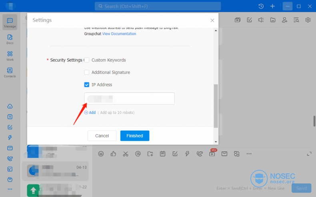Select the screenshot scissors tool

pos(126,154)
